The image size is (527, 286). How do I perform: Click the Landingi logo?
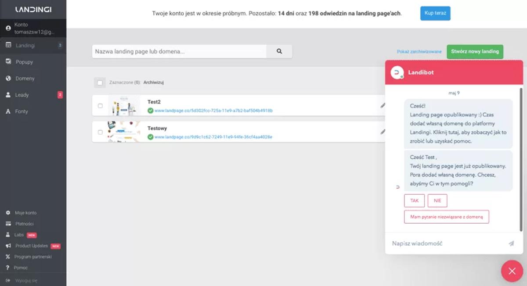point(33,9)
